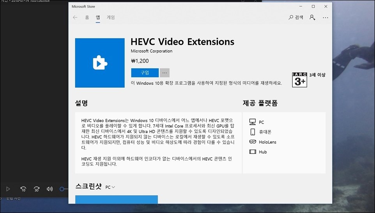
Task: Click the 검색 search button
Action: [296, 17]
